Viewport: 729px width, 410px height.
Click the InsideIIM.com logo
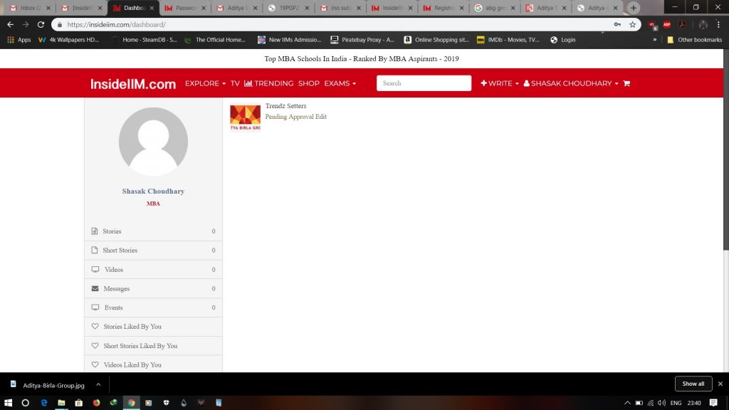point(133,84)
